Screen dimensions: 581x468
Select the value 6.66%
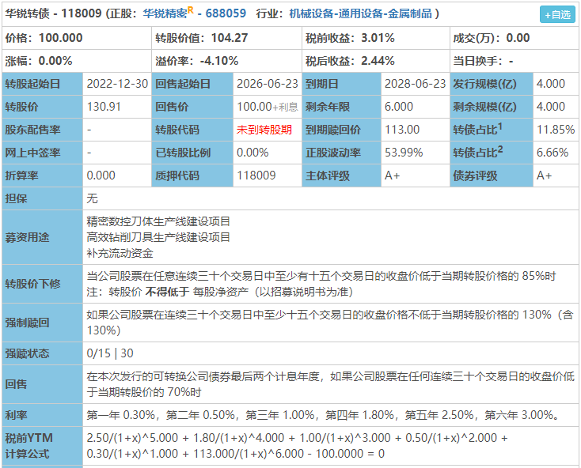[553, 153]
